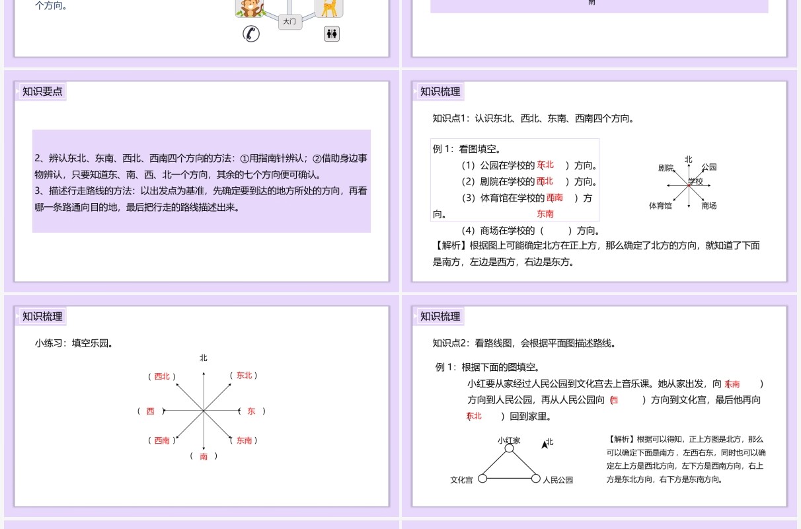This screenshot has width=801, height=529.
Task: Click the circle node under 小红家
Action: (509, 448)
